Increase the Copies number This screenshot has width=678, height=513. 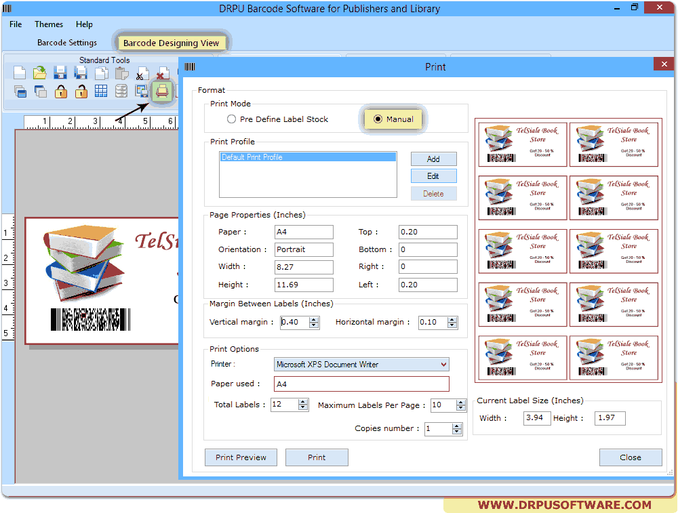pos(457,426)
